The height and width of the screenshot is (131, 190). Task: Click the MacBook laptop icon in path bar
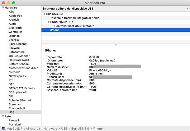[x=3, y=128]
